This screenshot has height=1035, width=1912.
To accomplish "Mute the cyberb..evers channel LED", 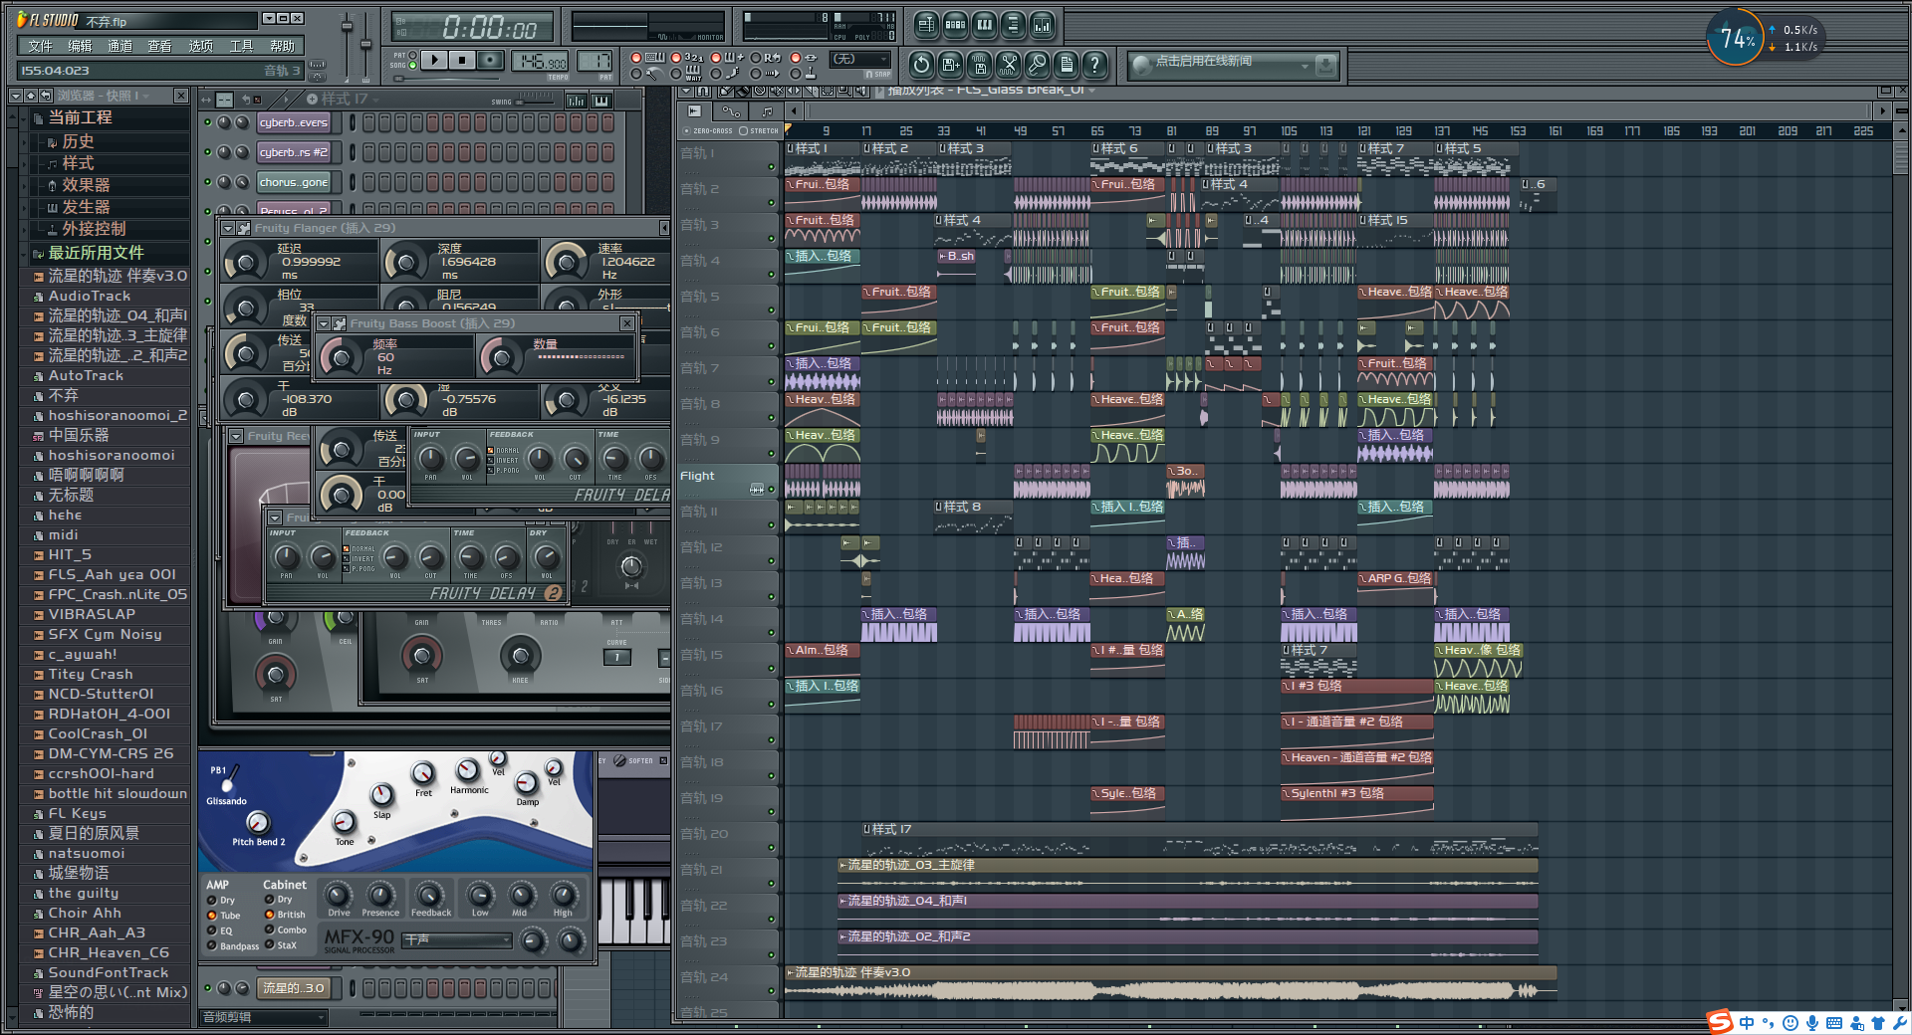I will [207, 122].
